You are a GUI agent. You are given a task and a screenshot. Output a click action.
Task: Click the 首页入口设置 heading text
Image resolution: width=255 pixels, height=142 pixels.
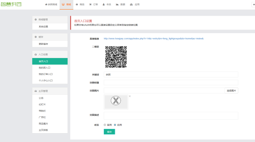click(83, 21)
